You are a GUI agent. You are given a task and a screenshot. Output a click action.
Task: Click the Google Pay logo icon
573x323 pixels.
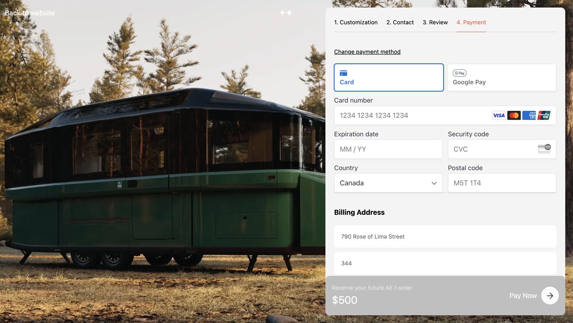460,73
